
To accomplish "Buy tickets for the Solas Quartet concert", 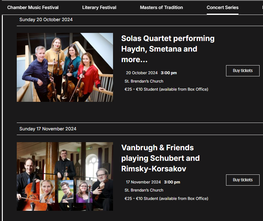I will (x=243, y=71).
